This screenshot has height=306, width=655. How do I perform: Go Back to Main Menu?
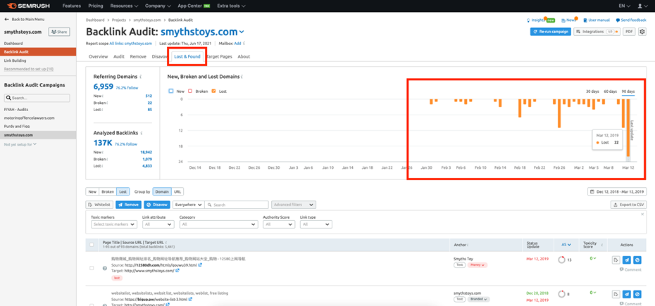click(x=25, y=20)
